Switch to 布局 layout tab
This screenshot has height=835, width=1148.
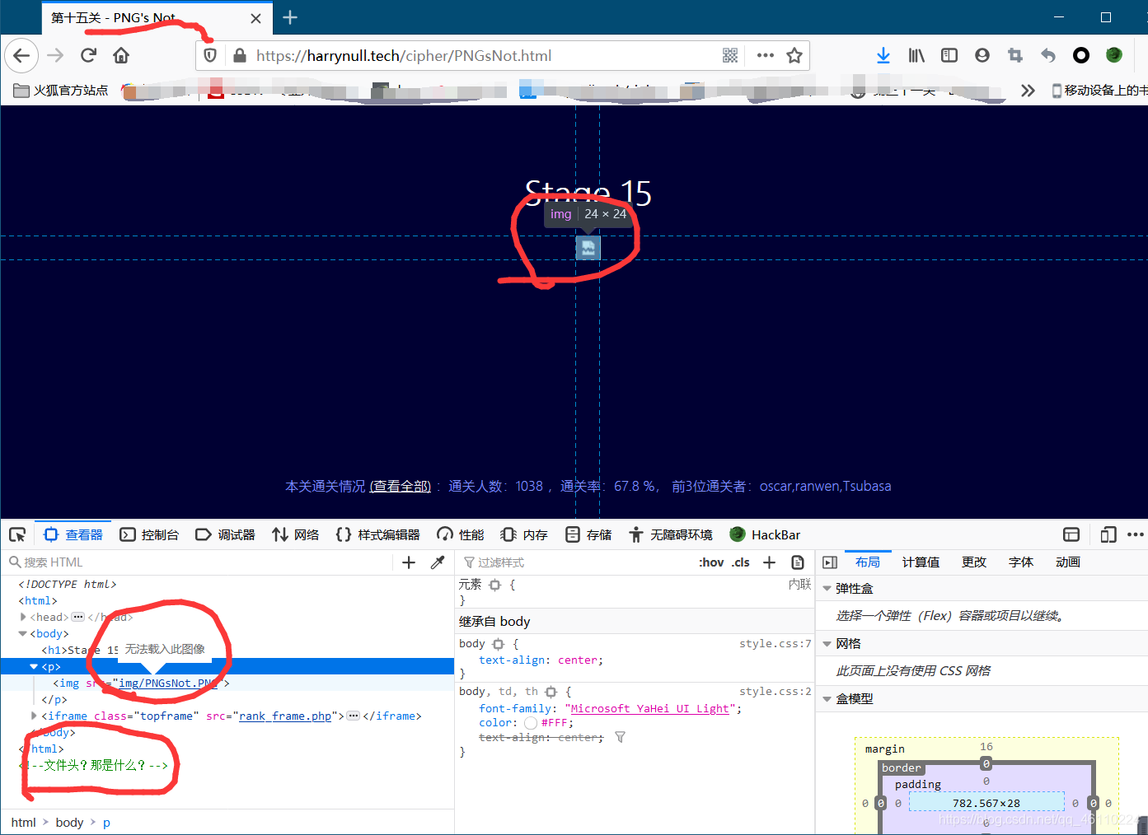868,562
